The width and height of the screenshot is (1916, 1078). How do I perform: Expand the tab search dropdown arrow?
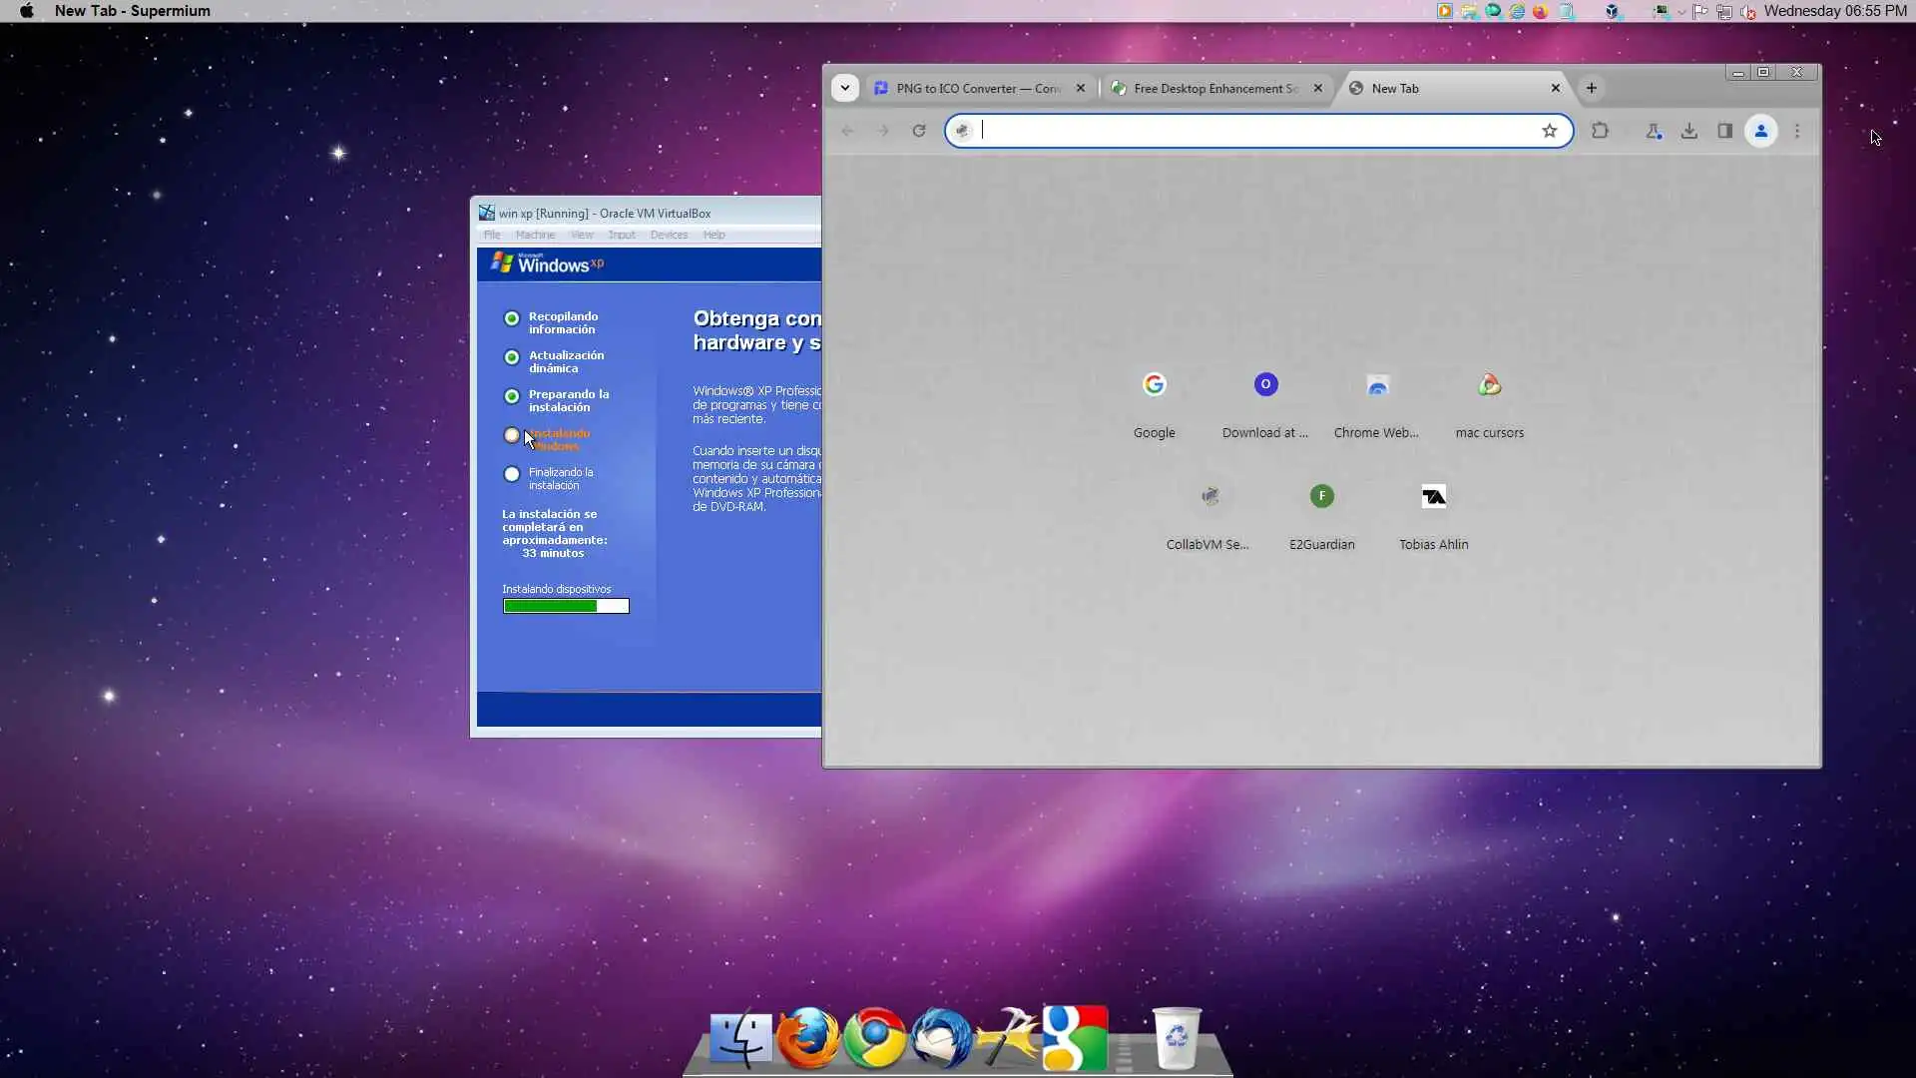[x=844, y=88]
